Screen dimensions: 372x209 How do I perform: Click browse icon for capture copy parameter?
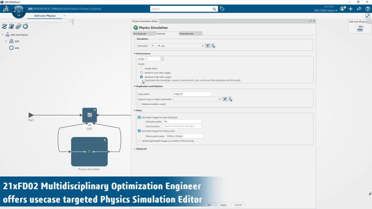coord(225,99)
